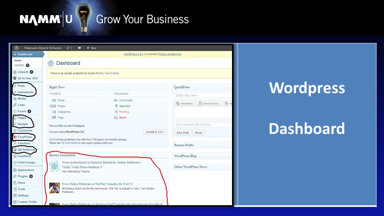Click the QuickPress Tags input field
384x216 pixels.
[203, 125]
